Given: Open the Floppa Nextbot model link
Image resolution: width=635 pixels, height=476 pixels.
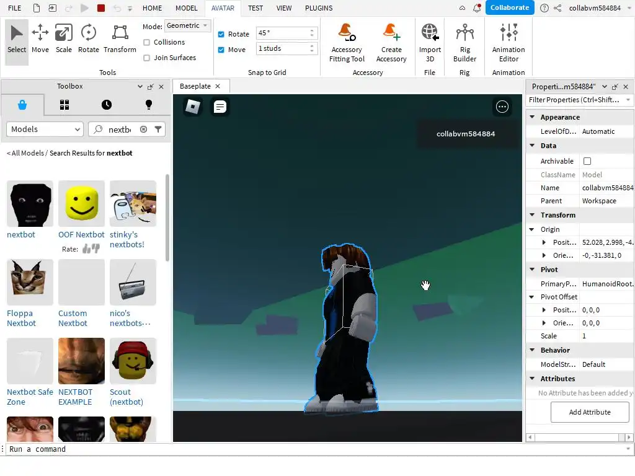Looking at the screenshot, I should coord(21,318).
